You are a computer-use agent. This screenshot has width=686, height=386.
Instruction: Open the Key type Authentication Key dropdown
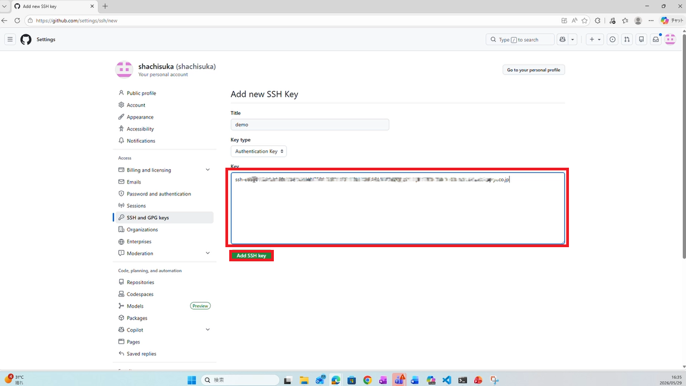pos(259,151)
